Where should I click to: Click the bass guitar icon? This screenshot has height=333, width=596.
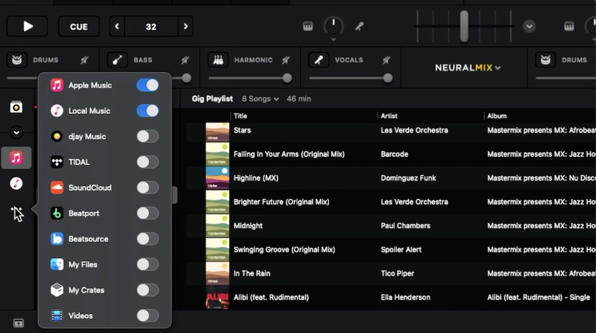pos(117,60)
